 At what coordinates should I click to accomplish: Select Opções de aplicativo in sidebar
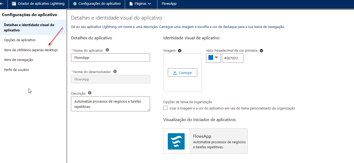[20, 40]
